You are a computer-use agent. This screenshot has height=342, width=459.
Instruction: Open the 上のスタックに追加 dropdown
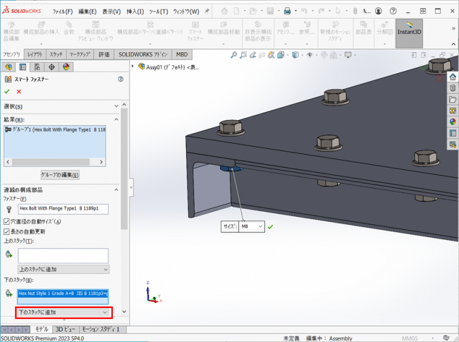click(x=63, y=270)
